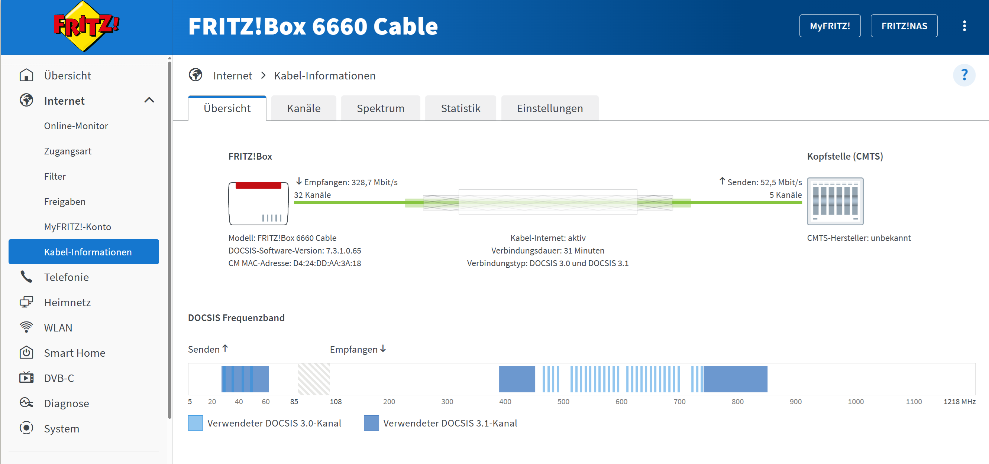Image resolution: width=989 pixels, height=464 pixels.
Task: Click the Kabel-Internet: aktiv status
Action: click(x=547, y=238)
